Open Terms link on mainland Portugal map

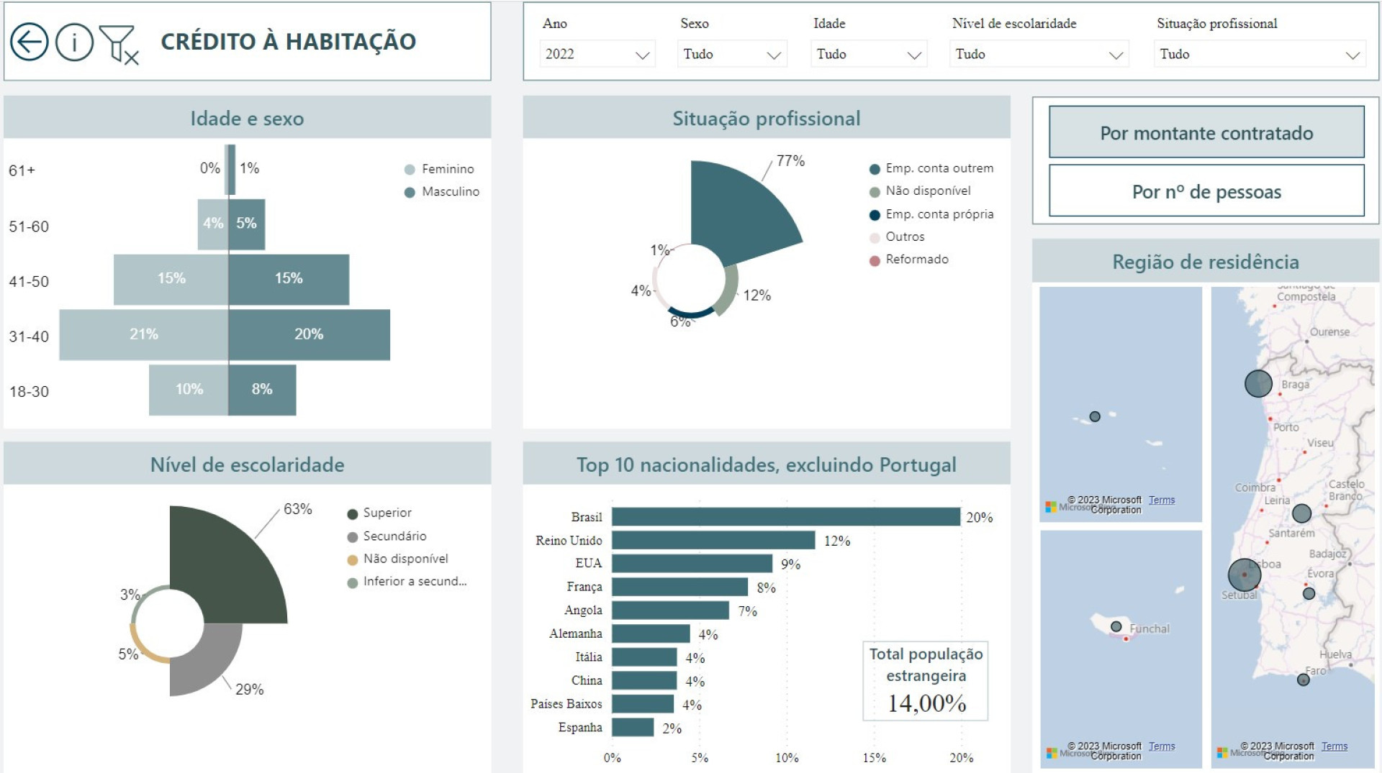point(1334,746)
